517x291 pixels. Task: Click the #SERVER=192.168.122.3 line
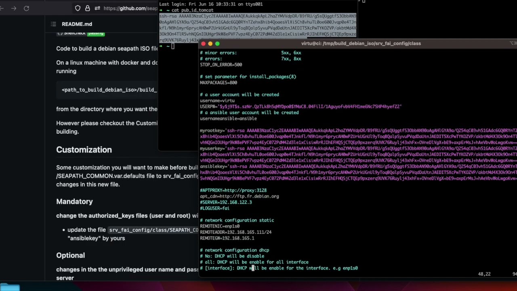(x=226, y=202)
